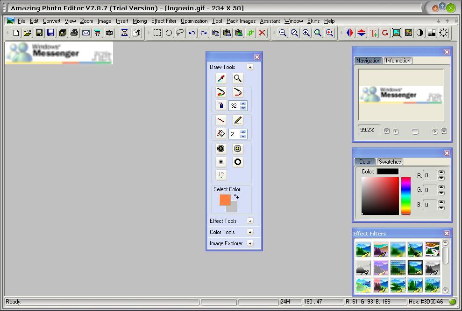Click the Rotate toolbar icon
The image size is (462, 311).
coord(384,33)
